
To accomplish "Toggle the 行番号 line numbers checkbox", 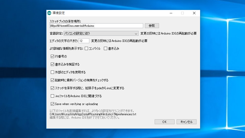I will 52,56.
